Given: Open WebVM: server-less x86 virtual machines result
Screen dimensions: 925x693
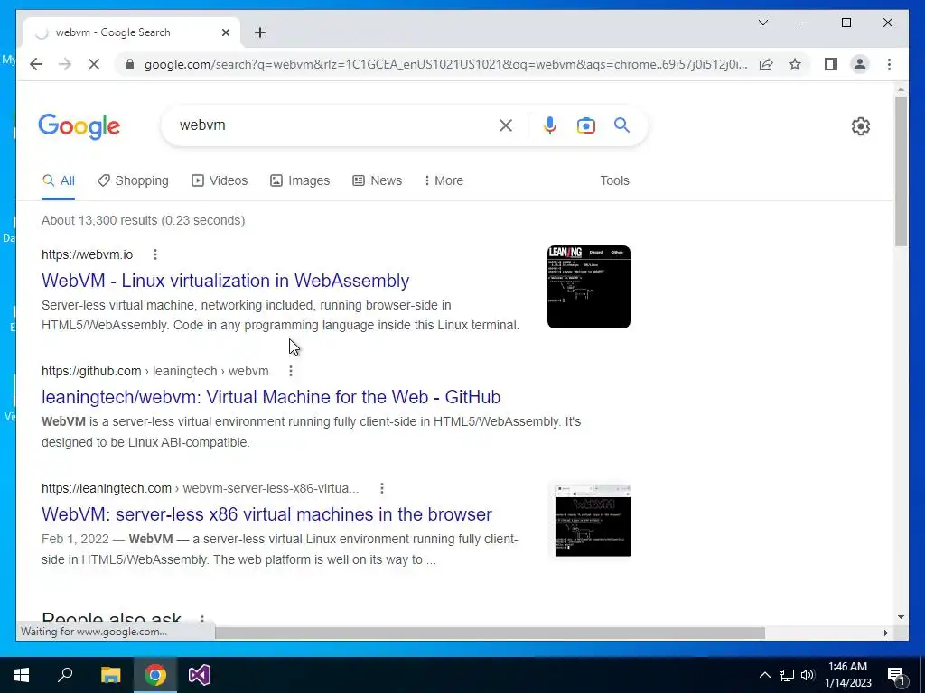Looking at the screenshot, I should [266, 514].
